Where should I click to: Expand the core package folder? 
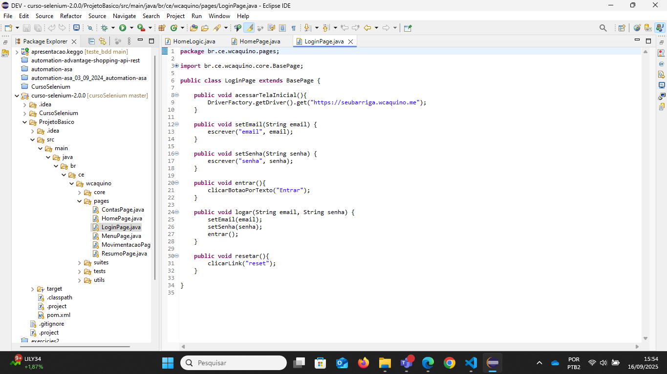[x=80, y=193]
